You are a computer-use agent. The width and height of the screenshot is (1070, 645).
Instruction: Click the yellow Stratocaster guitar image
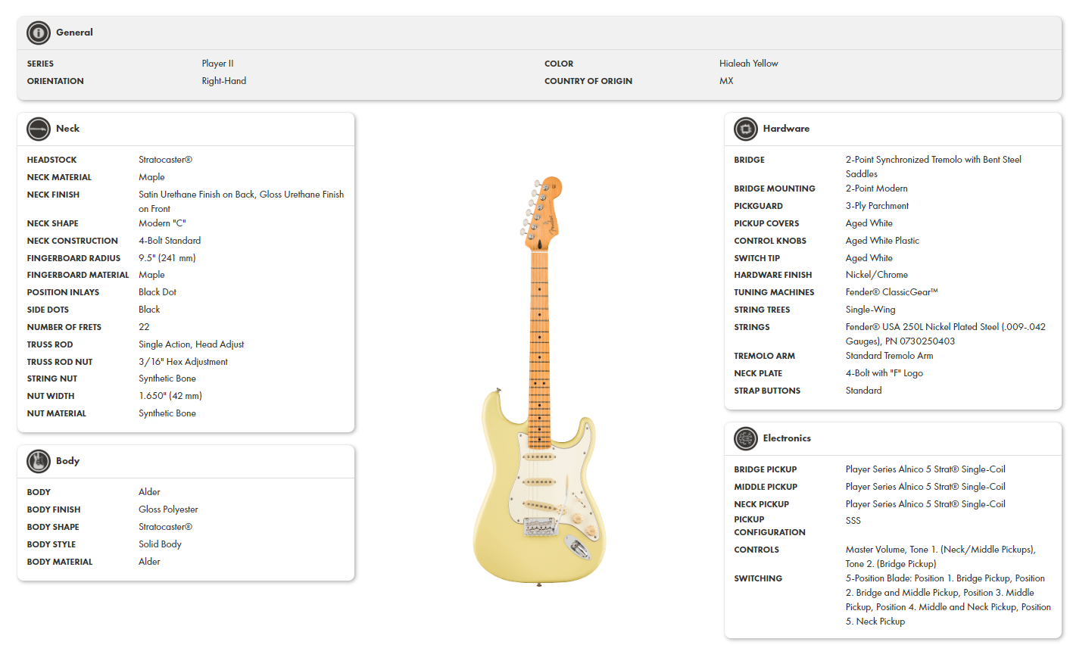[538, 382]
